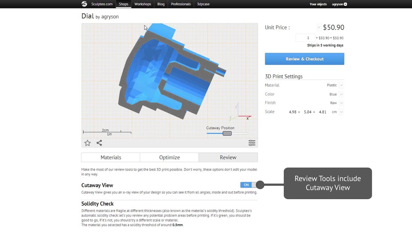Click the Cutaway Position slider handle
Viewport: 412px width, 232px height.
coord(227,133)
